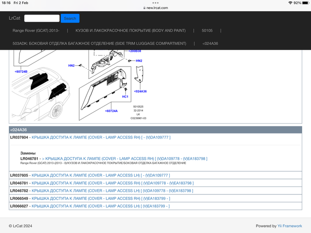
Task: Open the 50105 breadcrumb link
Action: pos(207,31)
